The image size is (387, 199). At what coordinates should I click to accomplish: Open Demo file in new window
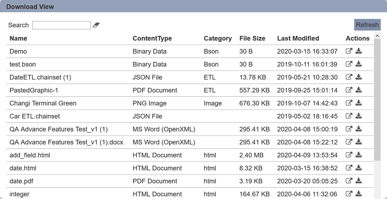click(x=349, y=51)
